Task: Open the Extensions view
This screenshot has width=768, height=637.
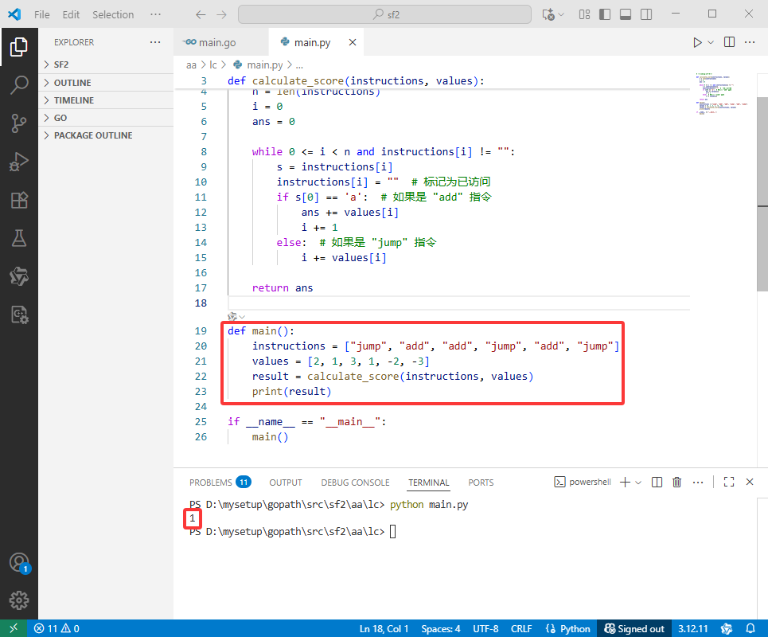Action: pyautogui.click(x=18, y=200)
